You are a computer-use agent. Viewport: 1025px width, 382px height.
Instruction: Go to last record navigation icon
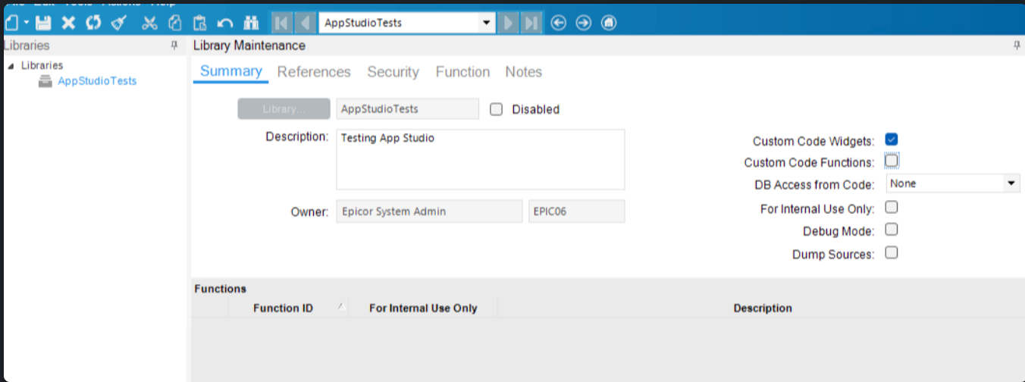click(x=531, y=23)
